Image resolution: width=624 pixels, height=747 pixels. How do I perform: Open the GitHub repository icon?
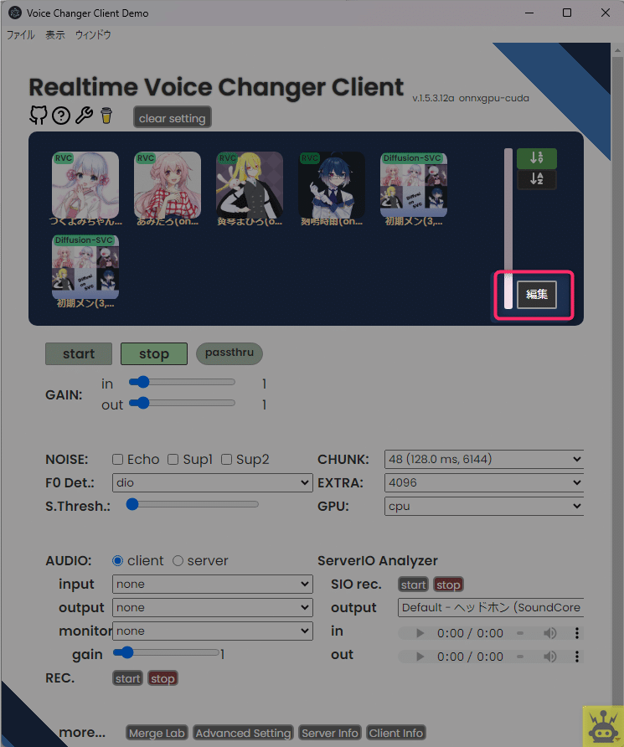click(39, 116)
